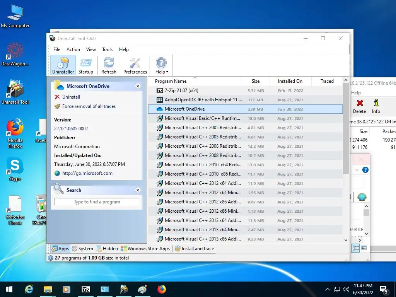Screen dimensions: 396x297
Task: Select Microsoft Visual Basic/C++ Runtime entry
Action: coord(245,118)
